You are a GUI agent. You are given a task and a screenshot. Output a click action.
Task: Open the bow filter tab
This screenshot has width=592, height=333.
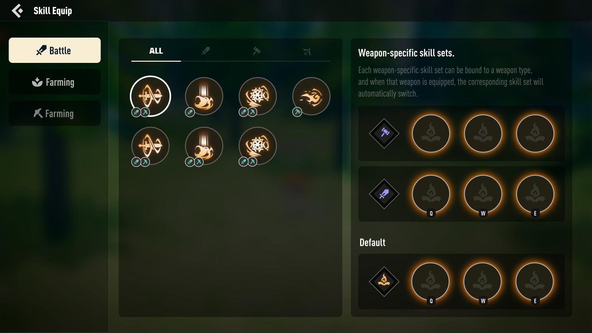coord(307,51)
